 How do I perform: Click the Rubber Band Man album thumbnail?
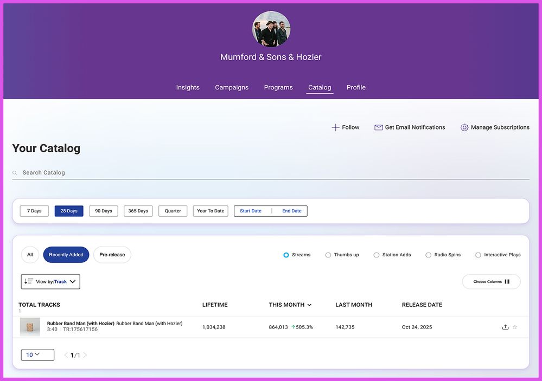pyautogui.click(x=30, y=327)
